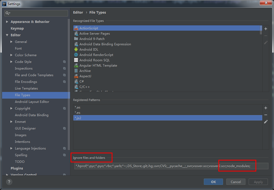
Task: Edit the *.js2 pattern with pencil icon
Action: 265,122
